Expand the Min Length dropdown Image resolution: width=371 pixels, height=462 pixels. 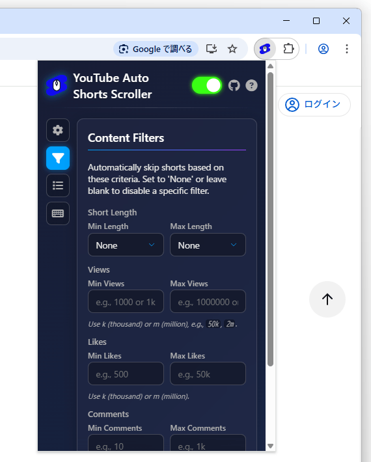pos(126,245)
